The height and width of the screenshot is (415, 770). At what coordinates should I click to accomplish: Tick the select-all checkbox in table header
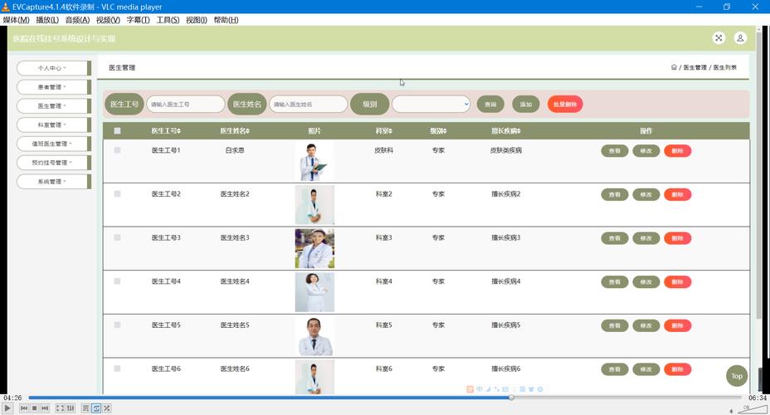117,131
